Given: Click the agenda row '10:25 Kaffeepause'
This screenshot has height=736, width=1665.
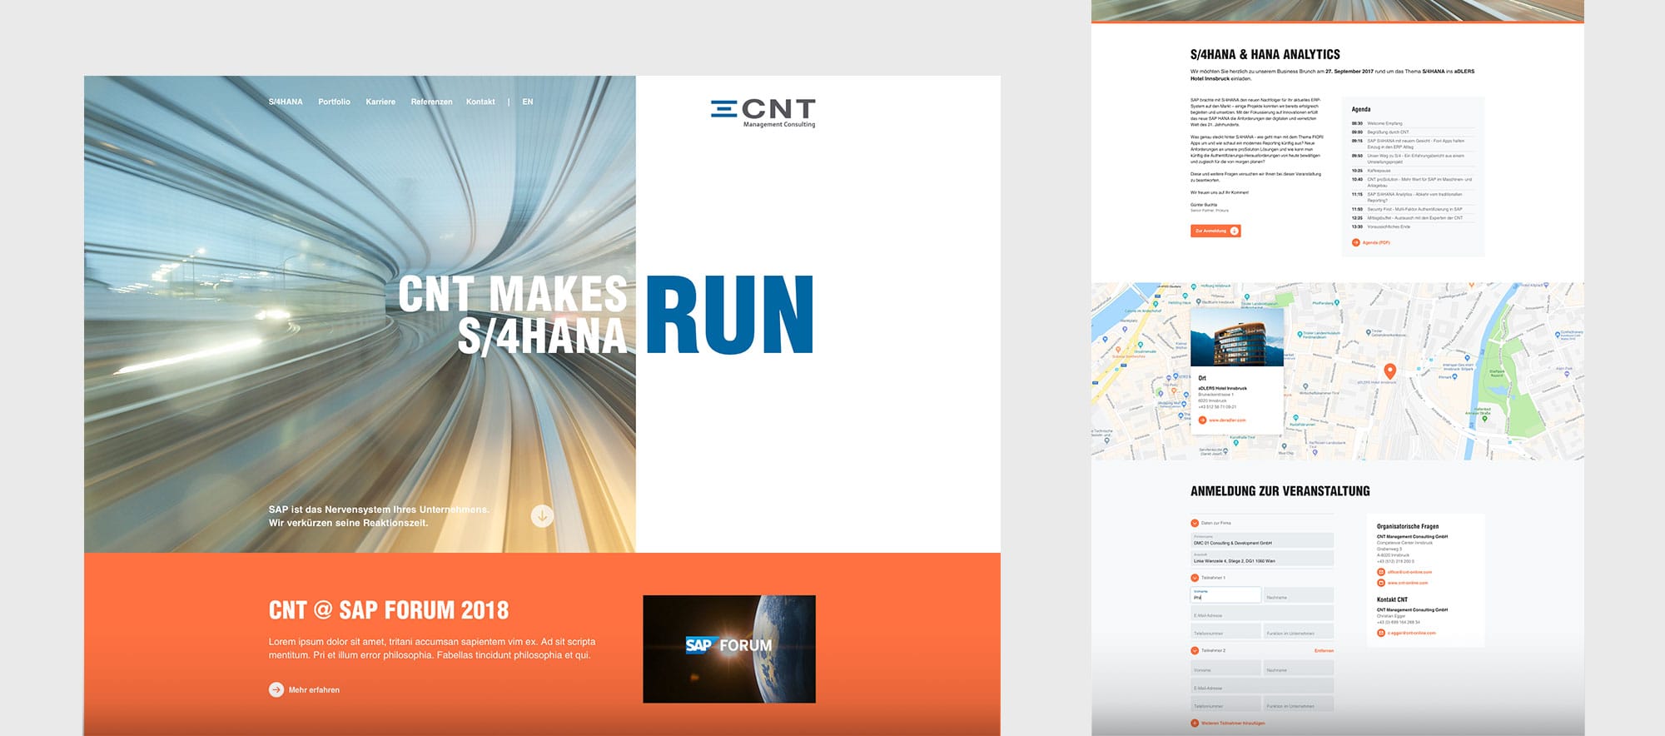Looking at the screenshot, I should [x=1413, y=170].
